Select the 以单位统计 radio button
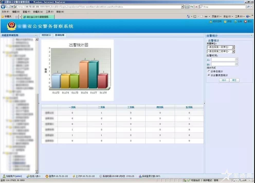This screenshot has height=183, width=255. [209, 71]
